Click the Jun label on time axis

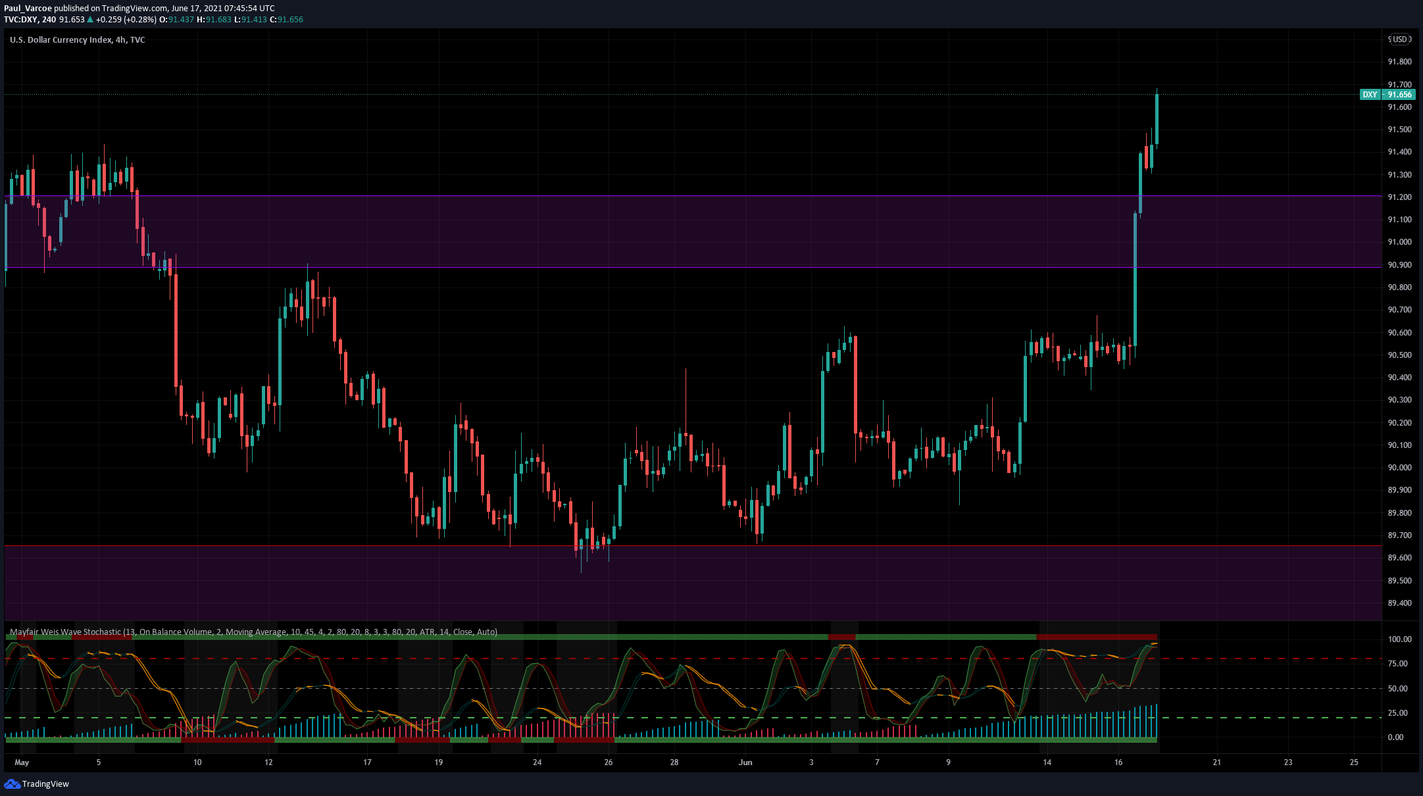pos(745,762)
